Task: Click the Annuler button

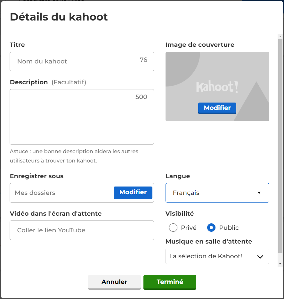Action: click(114, 282)
